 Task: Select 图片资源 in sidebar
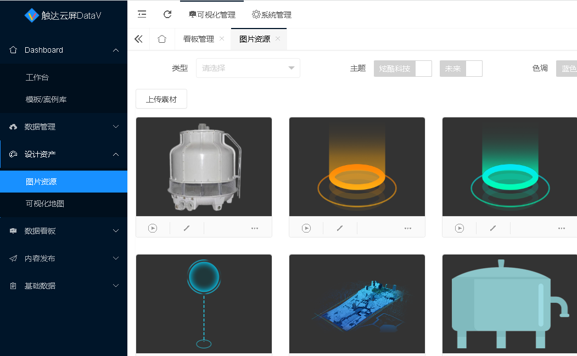(64, 182)
